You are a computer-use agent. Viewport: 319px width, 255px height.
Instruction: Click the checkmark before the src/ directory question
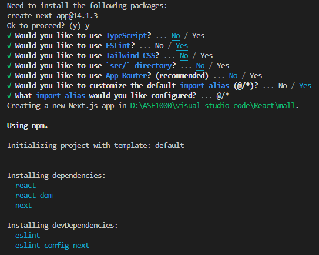pos(9,66)
